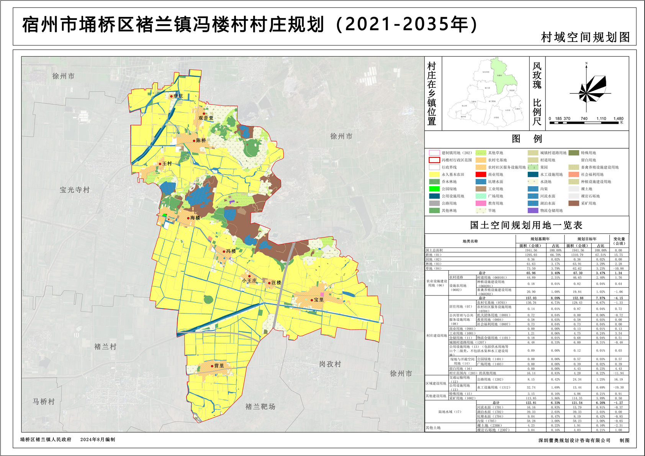This screenshot has width=645, height=456.
Task: Click the village location inset map
Action: click(486, 94)
